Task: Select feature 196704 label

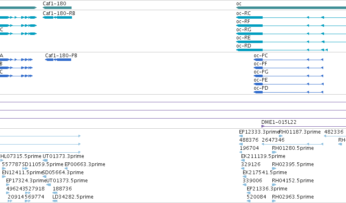Action: point(249,148)
